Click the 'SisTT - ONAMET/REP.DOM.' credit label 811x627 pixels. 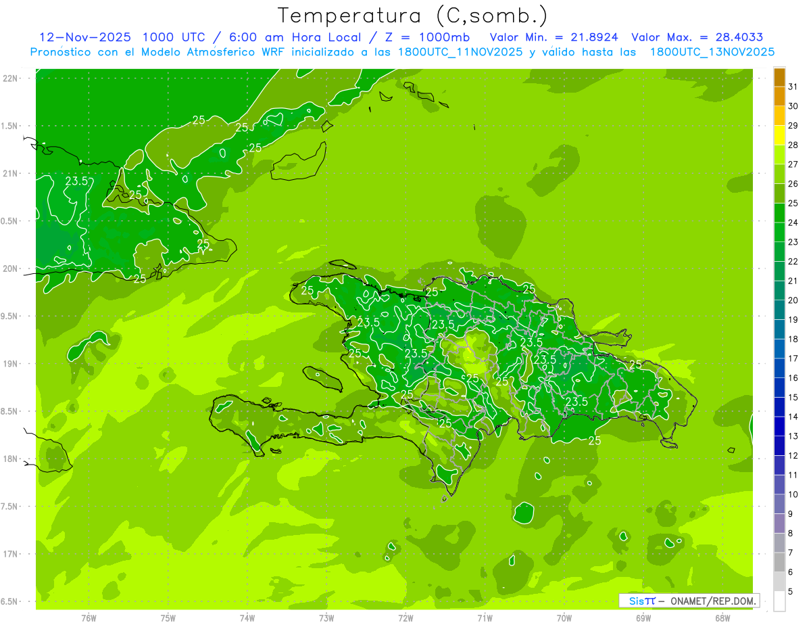tap(689, 601)
